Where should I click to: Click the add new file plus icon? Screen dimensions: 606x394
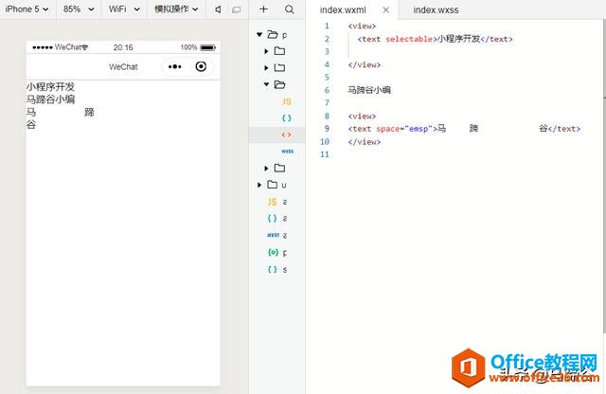264,9
